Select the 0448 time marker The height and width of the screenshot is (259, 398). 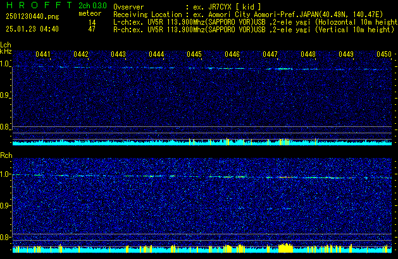point(308,54)
